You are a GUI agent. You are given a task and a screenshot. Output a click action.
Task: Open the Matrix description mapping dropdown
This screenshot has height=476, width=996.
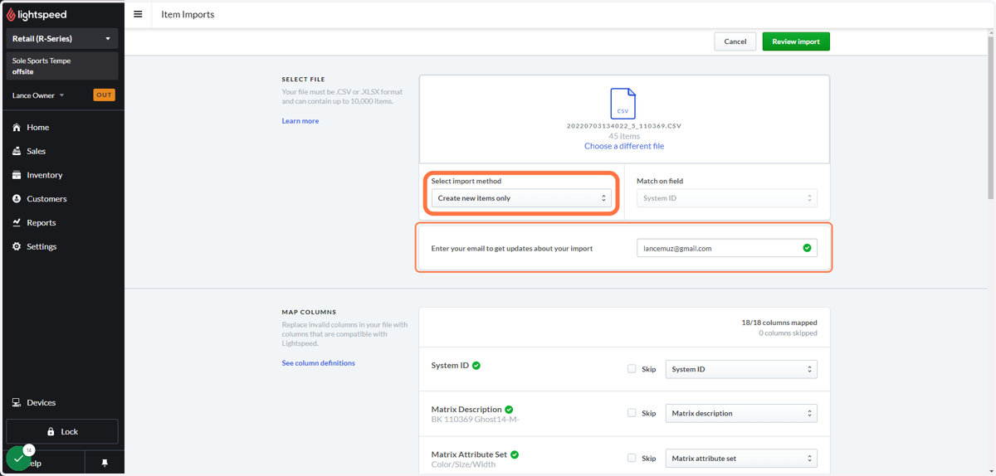coord(741,413)
